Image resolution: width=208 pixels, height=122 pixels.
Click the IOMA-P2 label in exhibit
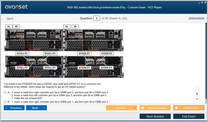(x=22, y=68)
